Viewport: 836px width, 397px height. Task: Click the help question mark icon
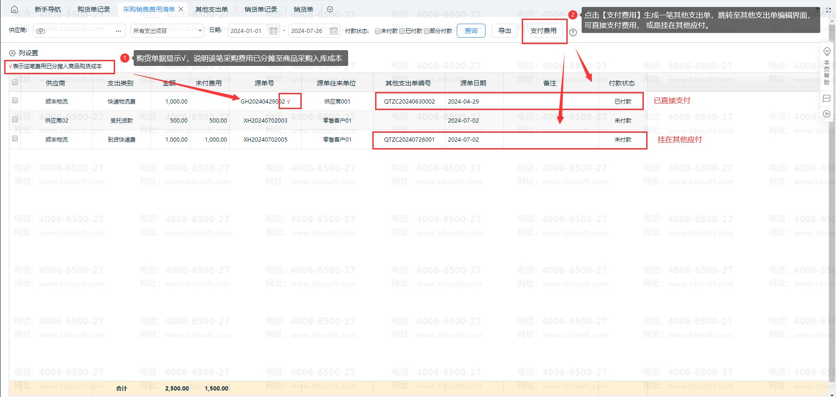click(x=573, y=33)
